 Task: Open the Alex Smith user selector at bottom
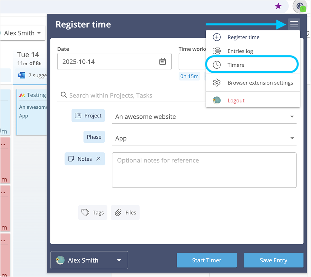tap(89, 260)
